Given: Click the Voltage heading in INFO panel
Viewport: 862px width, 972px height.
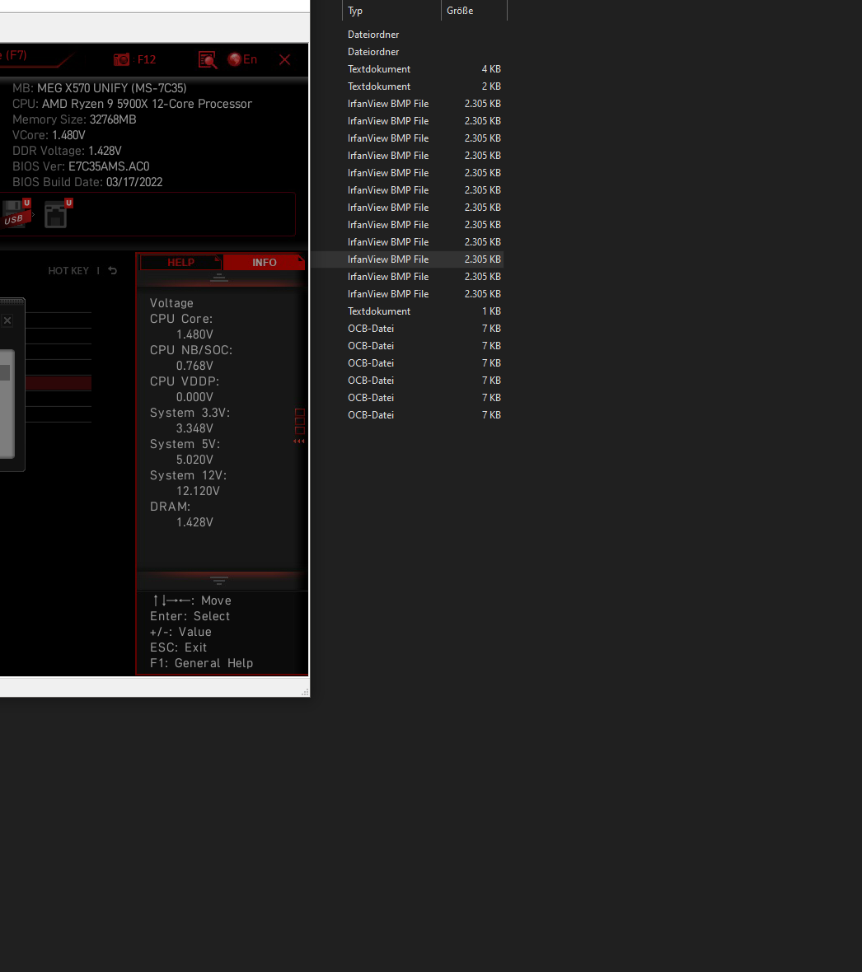Looking at the screenshot, I should pyautogui.click(x=171, y=303).
